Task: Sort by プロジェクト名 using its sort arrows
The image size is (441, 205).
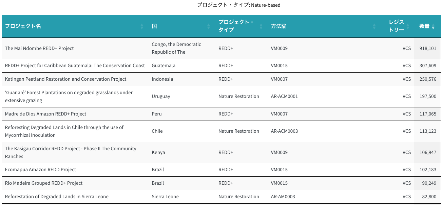Action: (x=142, y=26)
